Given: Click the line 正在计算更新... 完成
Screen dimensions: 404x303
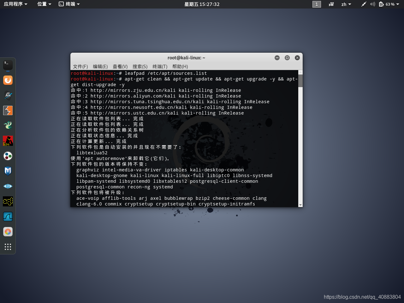Looking at the screenshot, I should 99,141.
